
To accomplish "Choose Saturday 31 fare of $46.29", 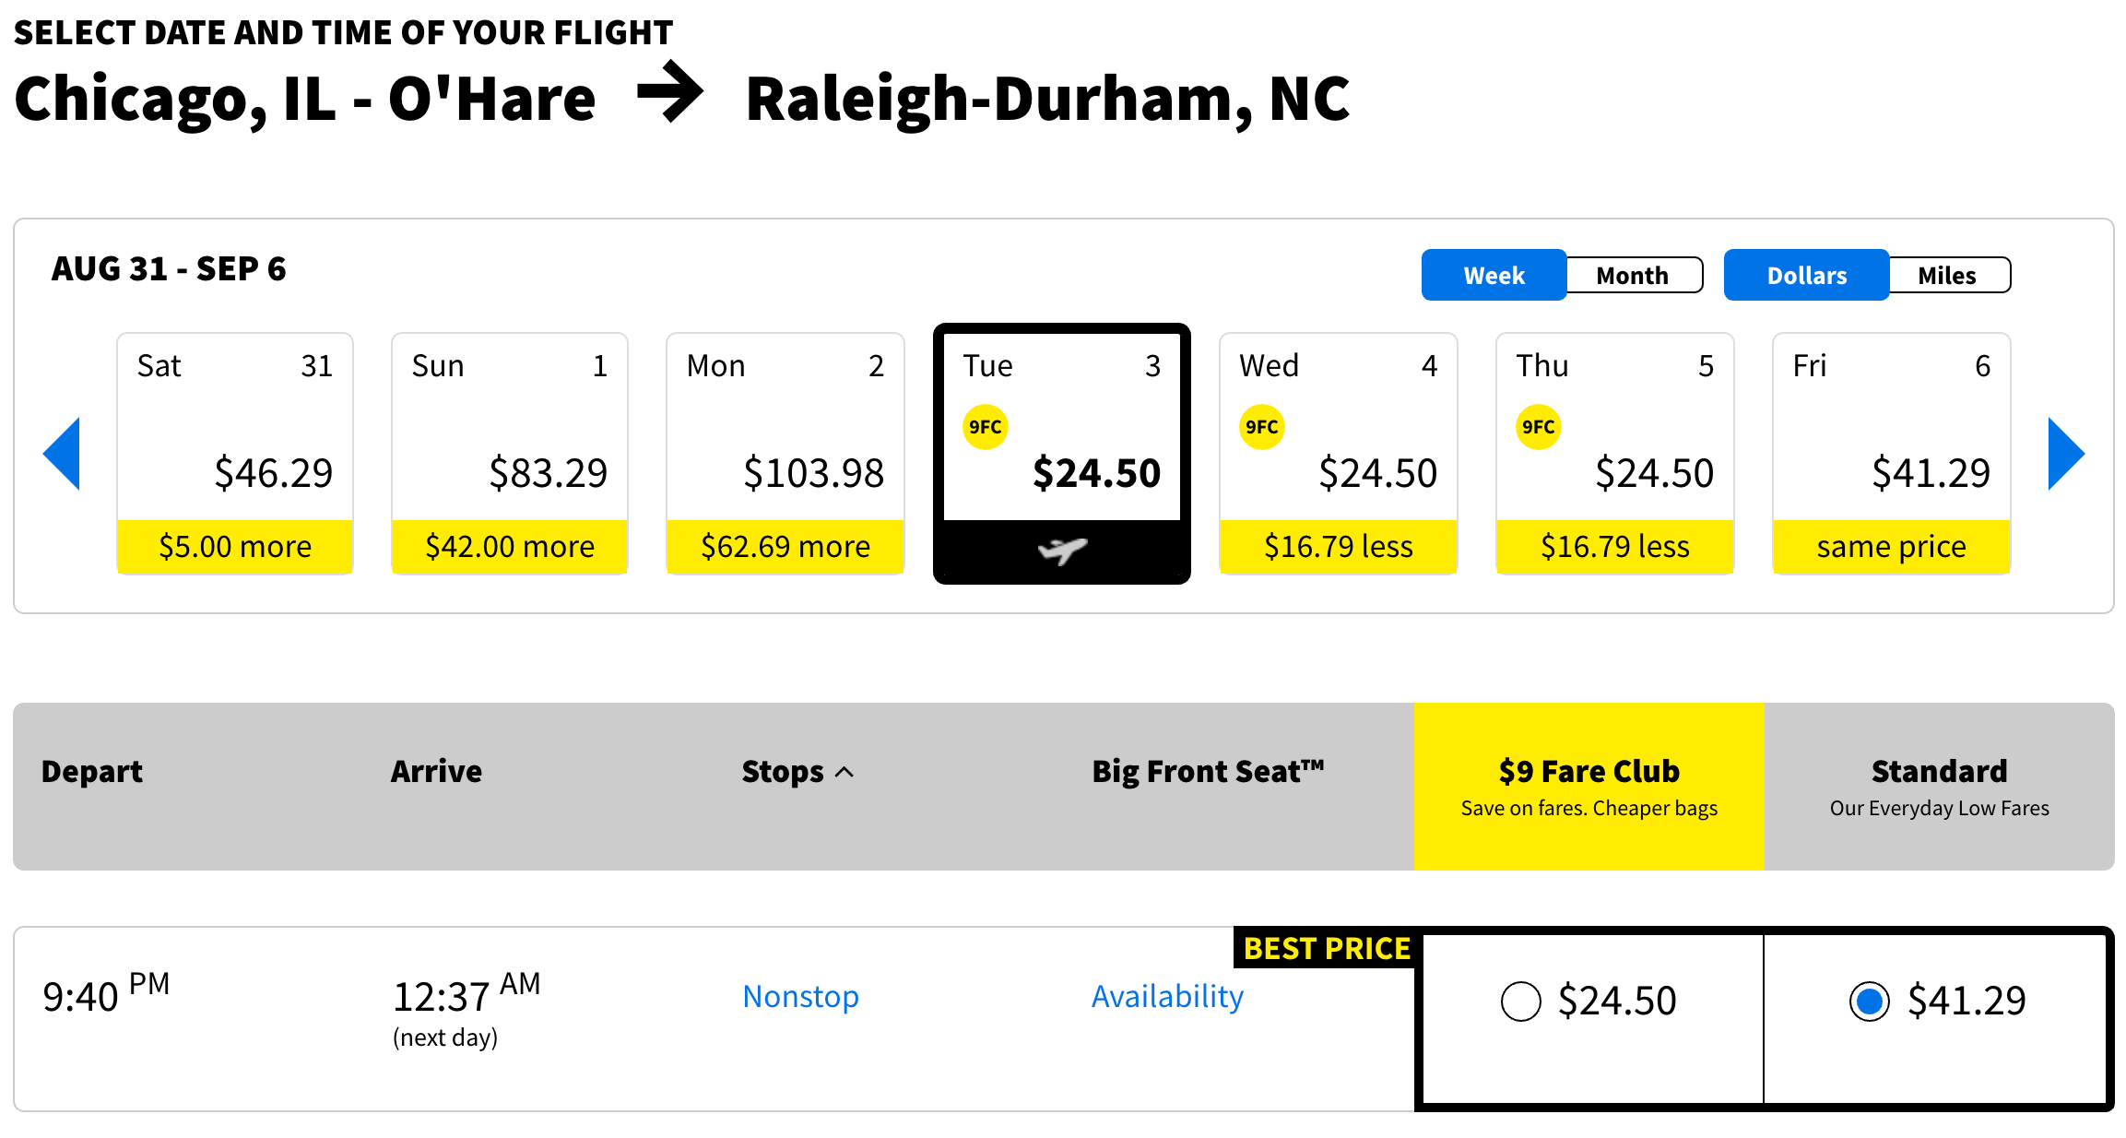I will point(235,454).
